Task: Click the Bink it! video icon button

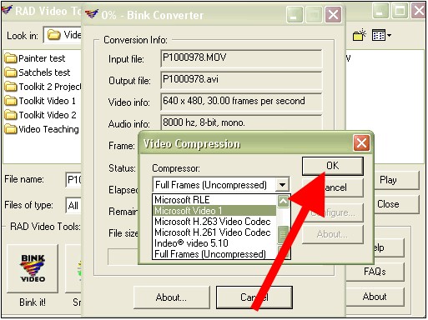Action: click(x=33, y=268)
